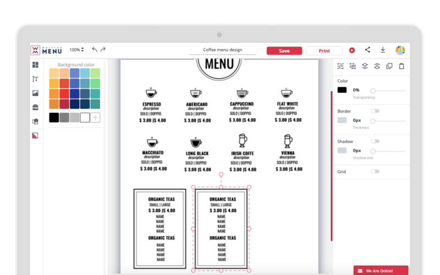
Task: Open the templates grid panel in sidebar
Action: pyautogui.click(x=35, y=65)
